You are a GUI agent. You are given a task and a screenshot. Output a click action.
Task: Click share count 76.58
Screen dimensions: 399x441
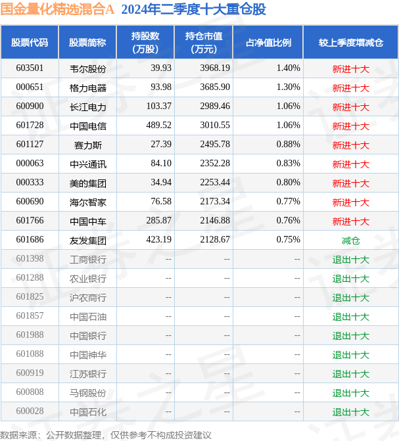coord(161,201)
